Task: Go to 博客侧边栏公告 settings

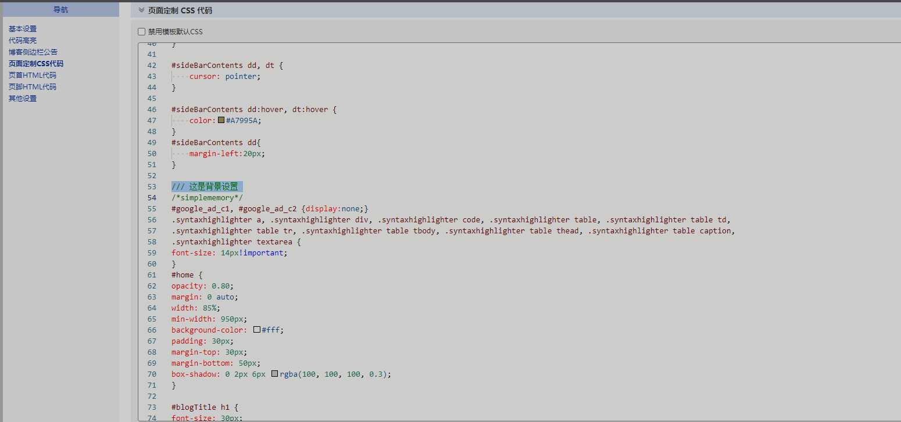Action: pos(33,52)
